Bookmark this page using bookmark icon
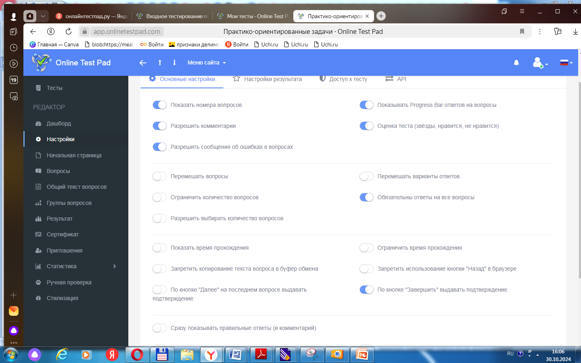 (x=522, y=31)
